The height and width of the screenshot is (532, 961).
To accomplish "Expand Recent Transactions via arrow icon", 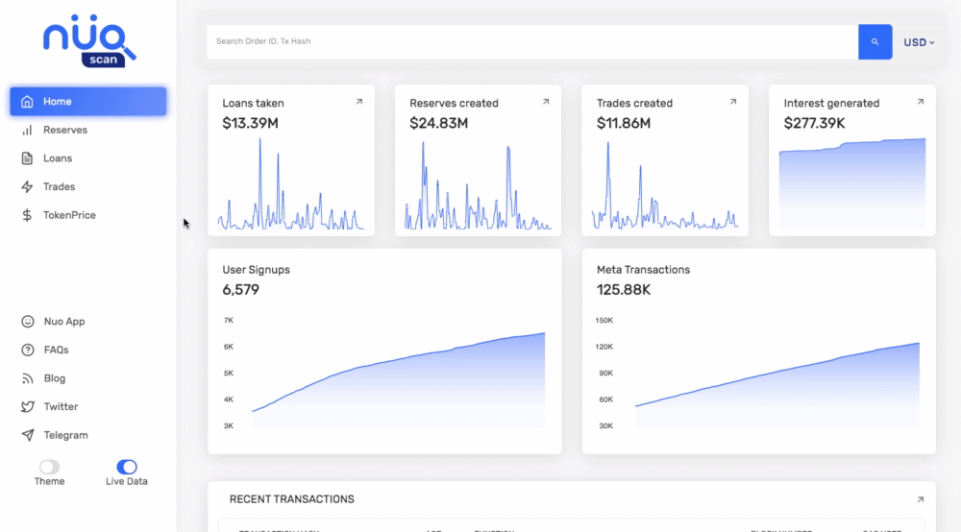I will (x=920, y=499).
